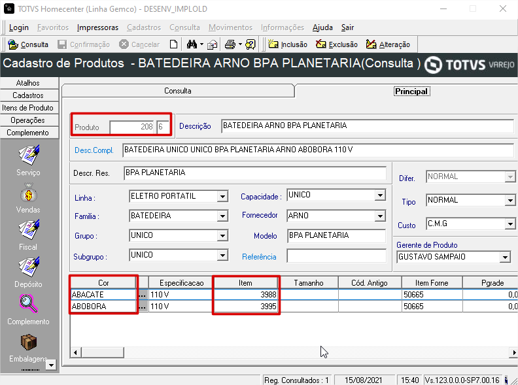Click the ellipsis button in ABACATE row

142,295
